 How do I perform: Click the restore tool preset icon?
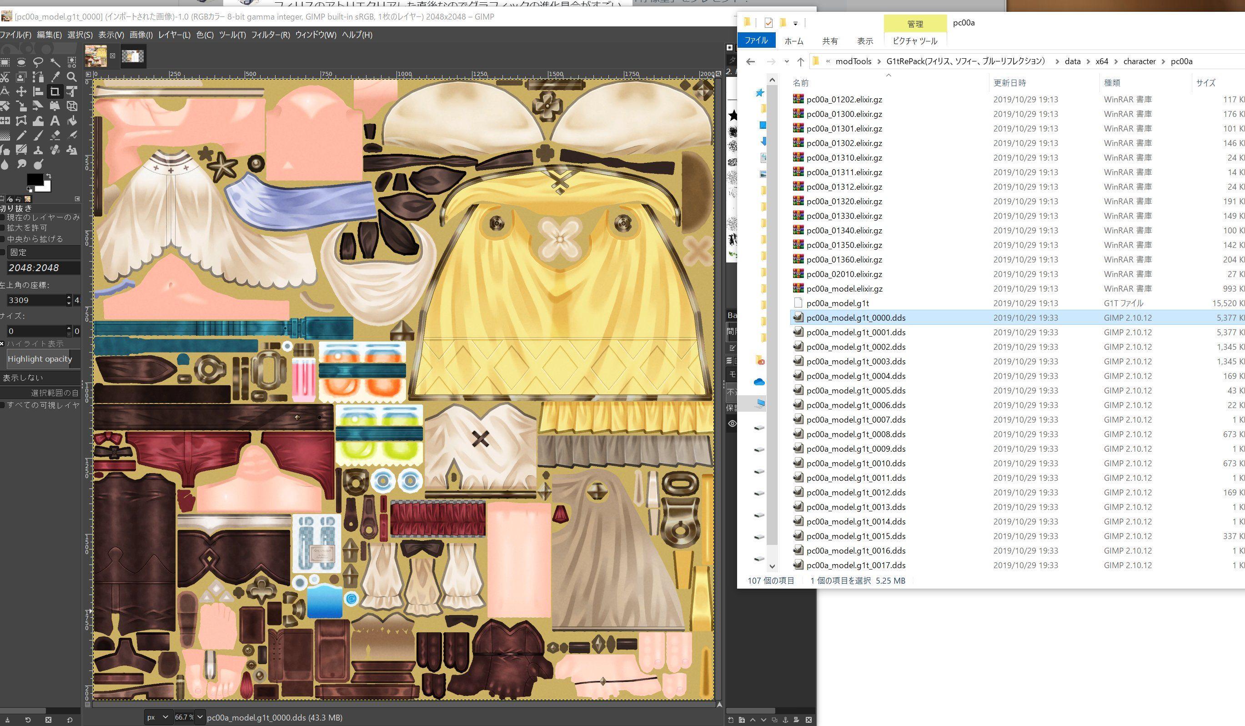coord(28,720)
